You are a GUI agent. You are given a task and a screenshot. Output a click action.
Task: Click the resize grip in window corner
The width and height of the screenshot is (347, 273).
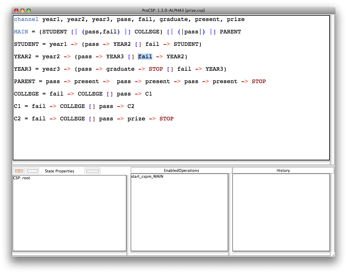[333, 254]
